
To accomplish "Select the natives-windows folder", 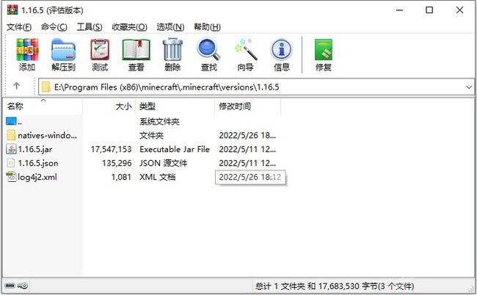I will point(47,135).
